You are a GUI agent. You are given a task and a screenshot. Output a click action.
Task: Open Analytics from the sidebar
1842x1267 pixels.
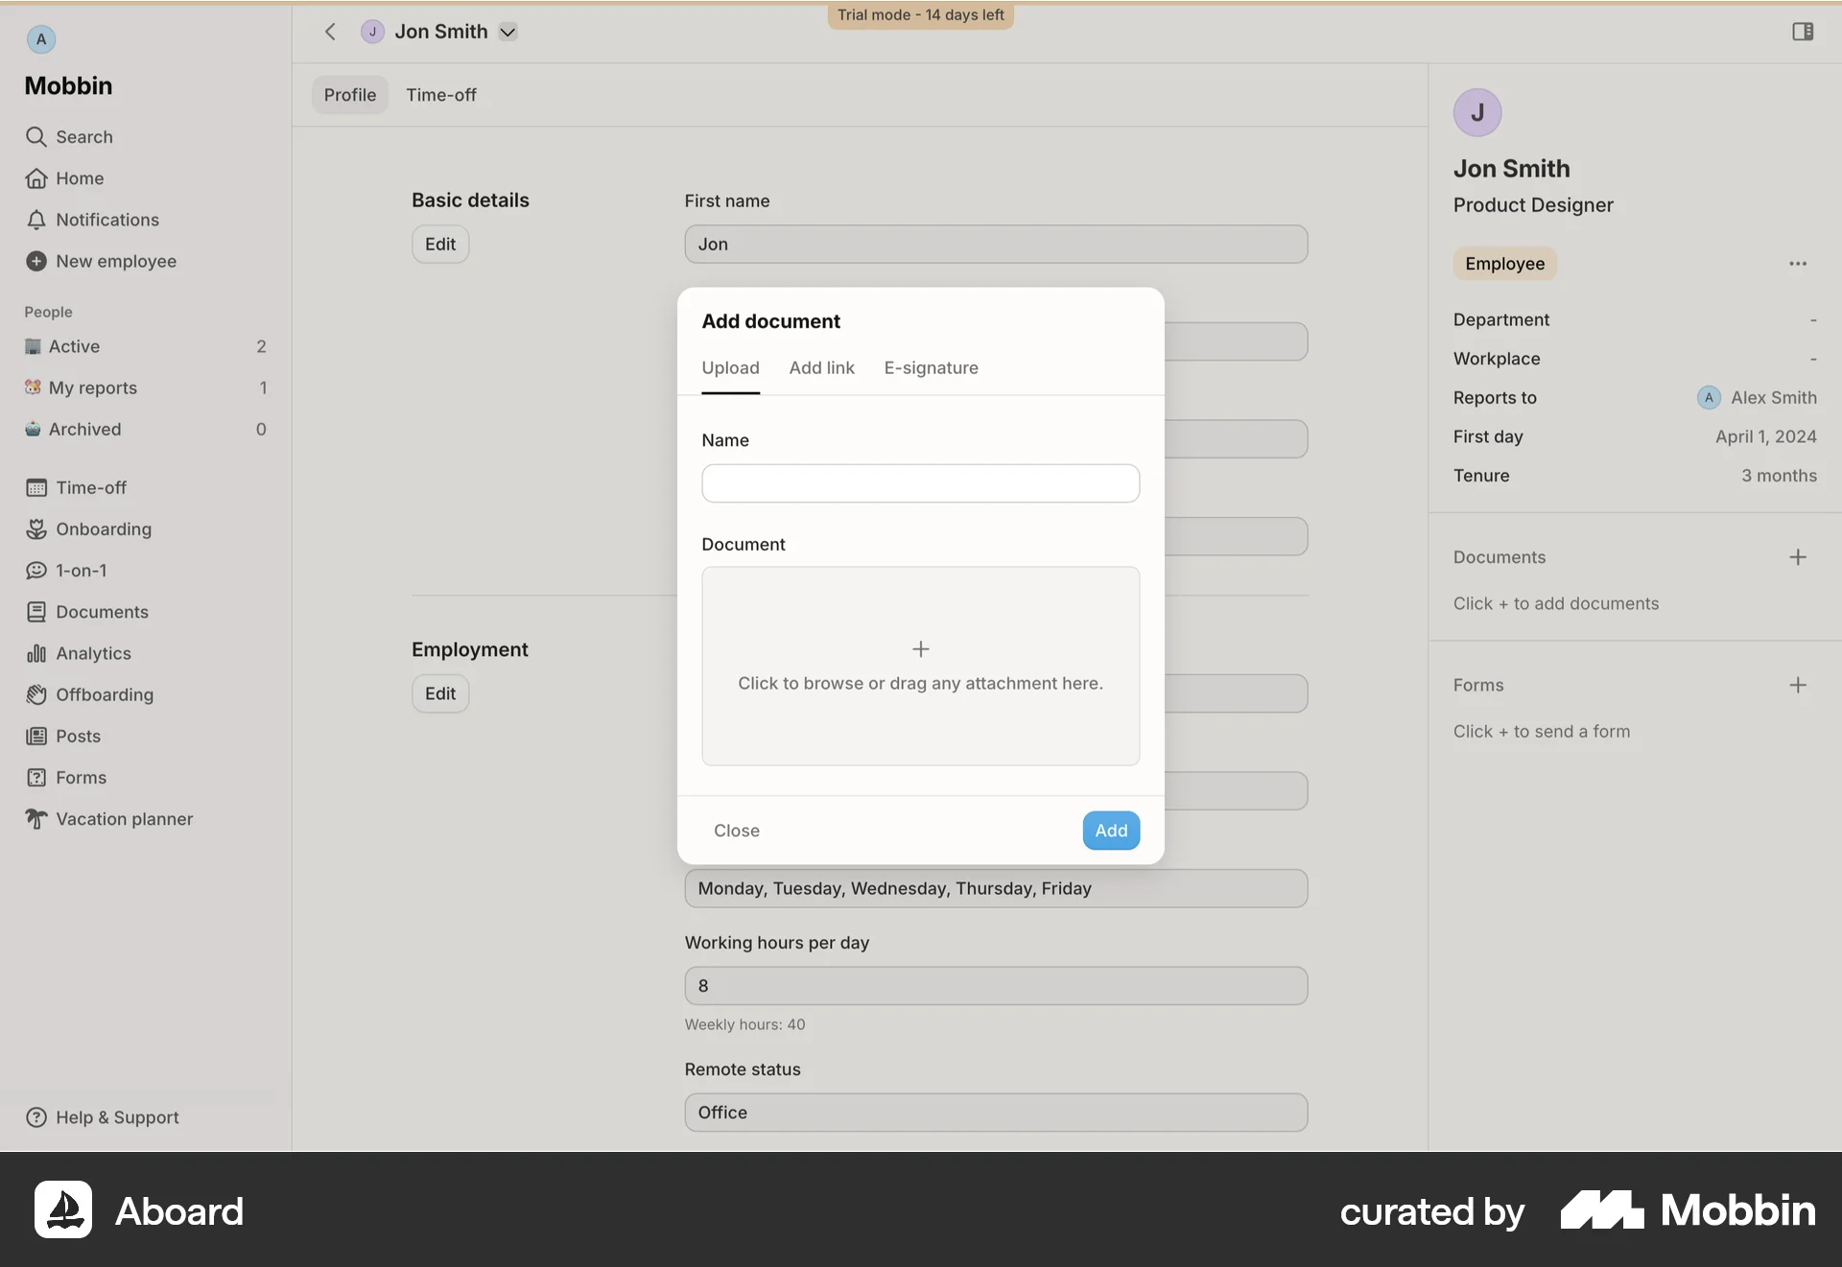pyautogui.click(x=93, y=653)
